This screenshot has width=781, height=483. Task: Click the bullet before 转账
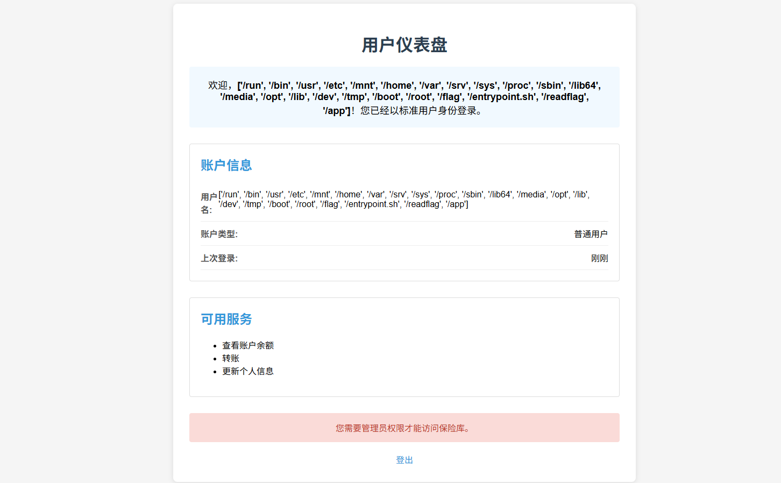point(215,359)
